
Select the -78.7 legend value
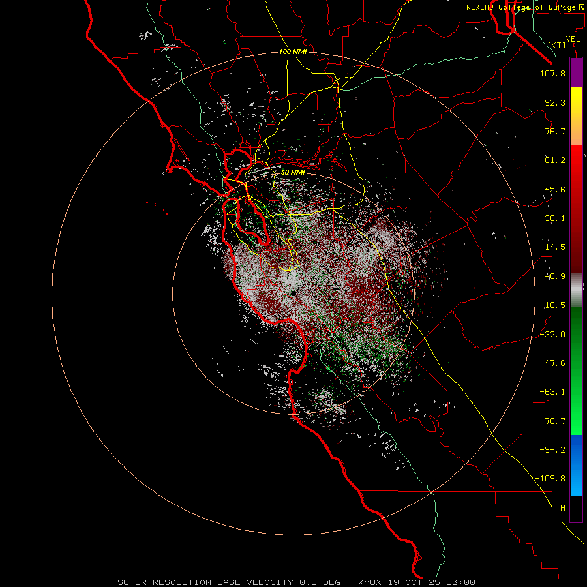pyautogui.click(x=552, y=421)
